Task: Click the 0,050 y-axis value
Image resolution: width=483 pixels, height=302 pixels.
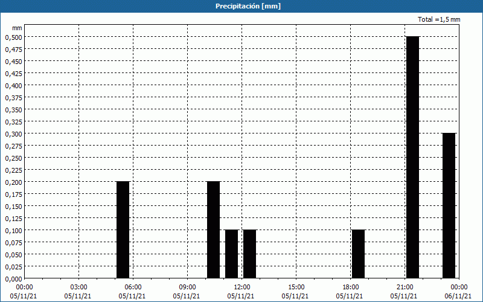Action: point(13,254)
